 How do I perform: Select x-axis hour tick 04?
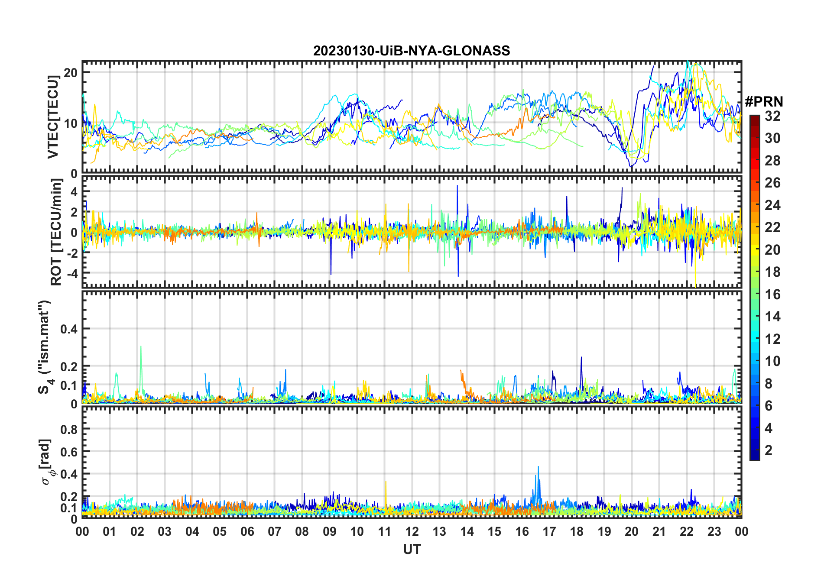[x=192, y=531]
